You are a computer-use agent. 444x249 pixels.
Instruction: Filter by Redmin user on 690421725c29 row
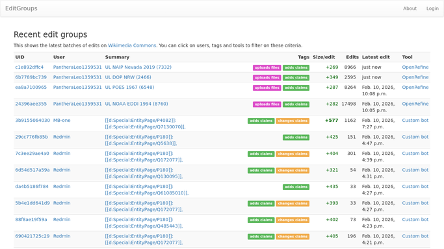pos(62,236)
